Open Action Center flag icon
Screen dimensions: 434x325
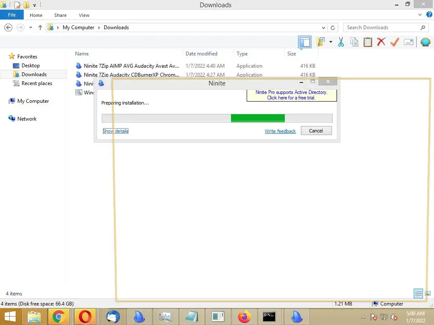(x=374, y=317)
